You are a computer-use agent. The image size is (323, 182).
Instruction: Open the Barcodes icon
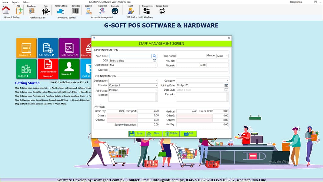coord(76,11)
